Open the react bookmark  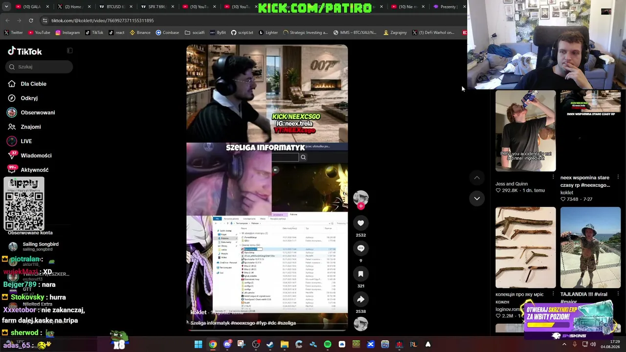[x=116, y=33]
